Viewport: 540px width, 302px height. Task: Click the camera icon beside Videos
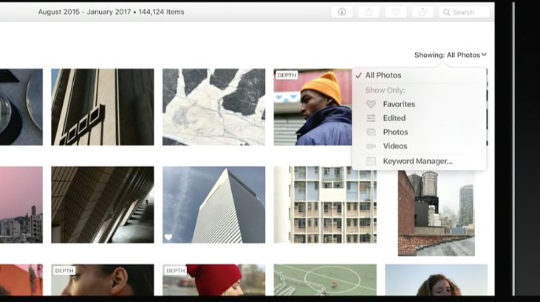pos(371,146)
